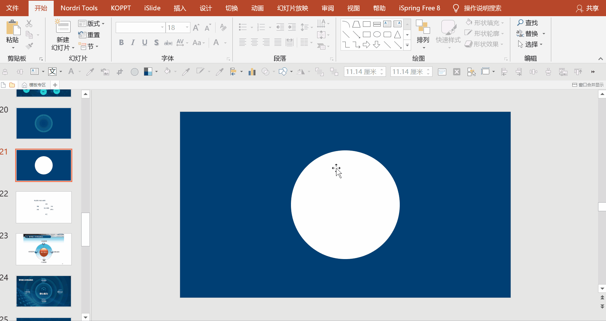Click the Increase Font Size icon

[196, 28]
